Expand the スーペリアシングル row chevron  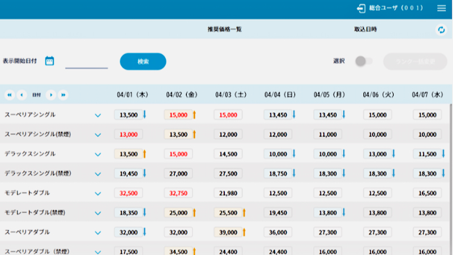[98, 116]
